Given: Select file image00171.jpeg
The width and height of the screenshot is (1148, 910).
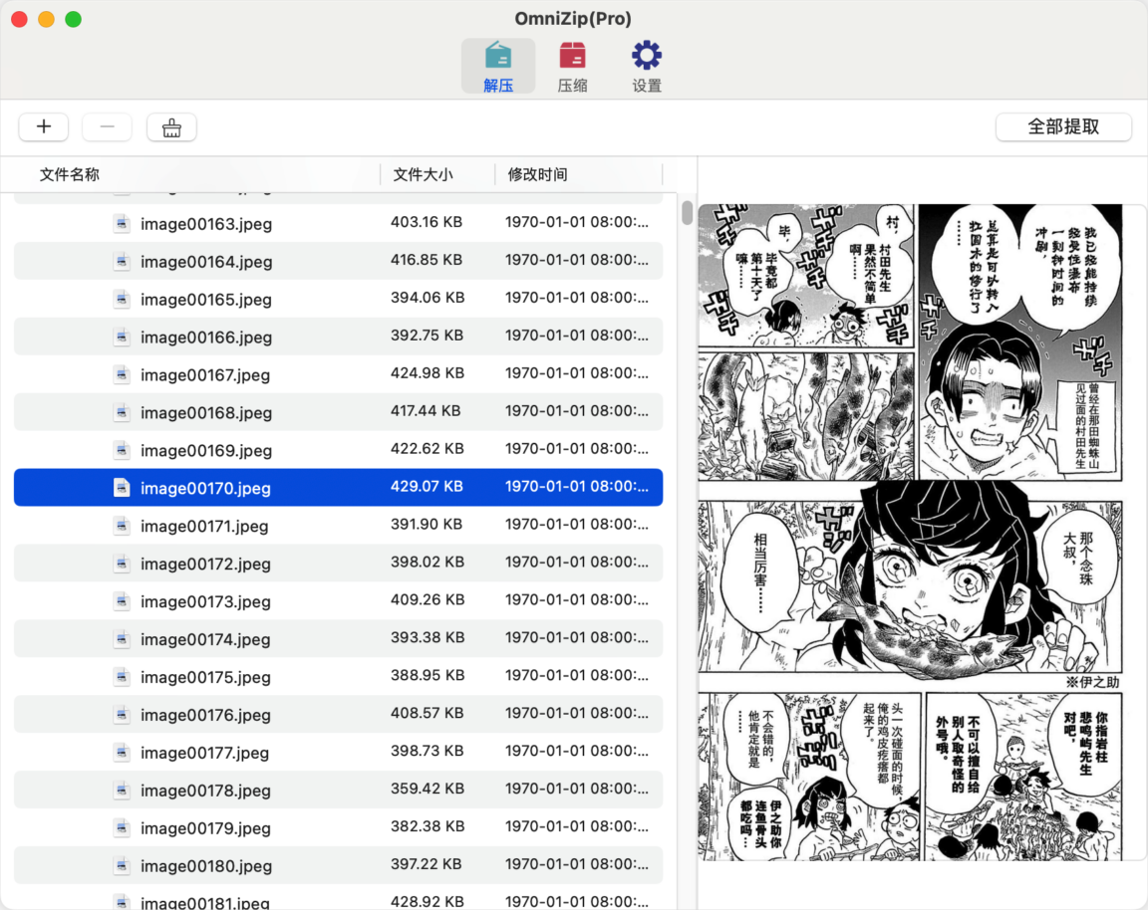Looking at the screenshot, I should [338, 526].
